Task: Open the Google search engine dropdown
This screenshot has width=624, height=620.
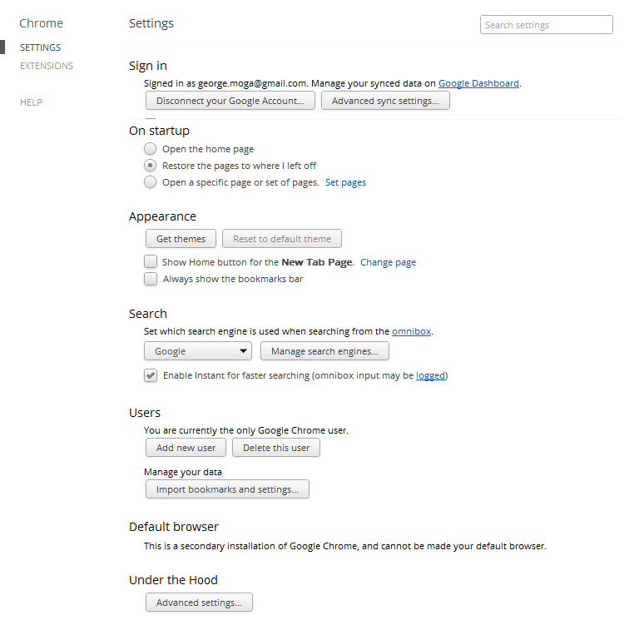Action: pos(198,351)
